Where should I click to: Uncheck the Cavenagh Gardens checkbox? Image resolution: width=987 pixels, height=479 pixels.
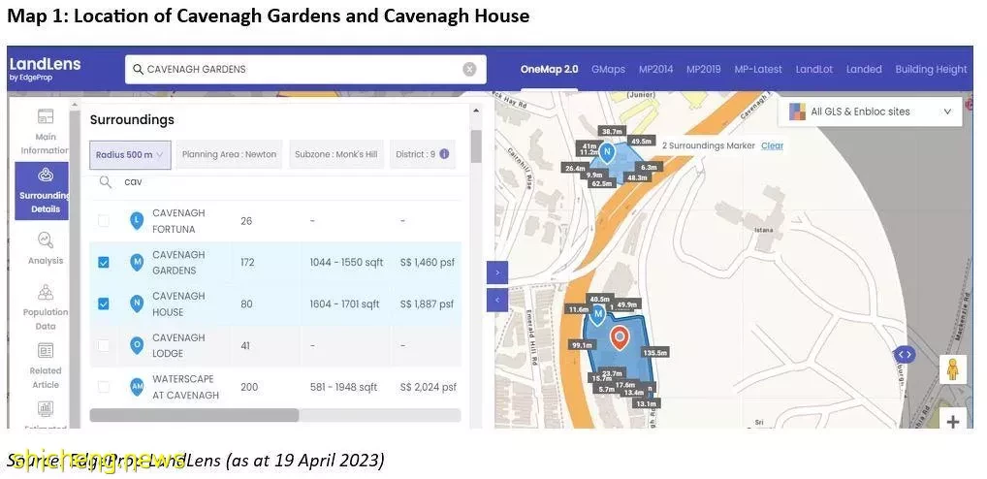tap(103, 263)
